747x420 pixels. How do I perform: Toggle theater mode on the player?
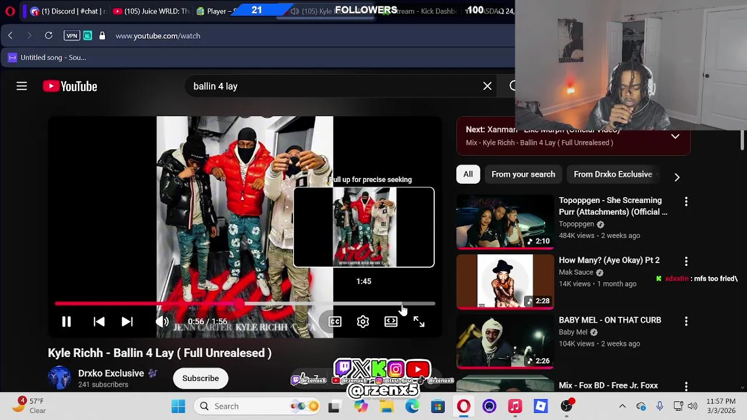[x=391, y=321]
